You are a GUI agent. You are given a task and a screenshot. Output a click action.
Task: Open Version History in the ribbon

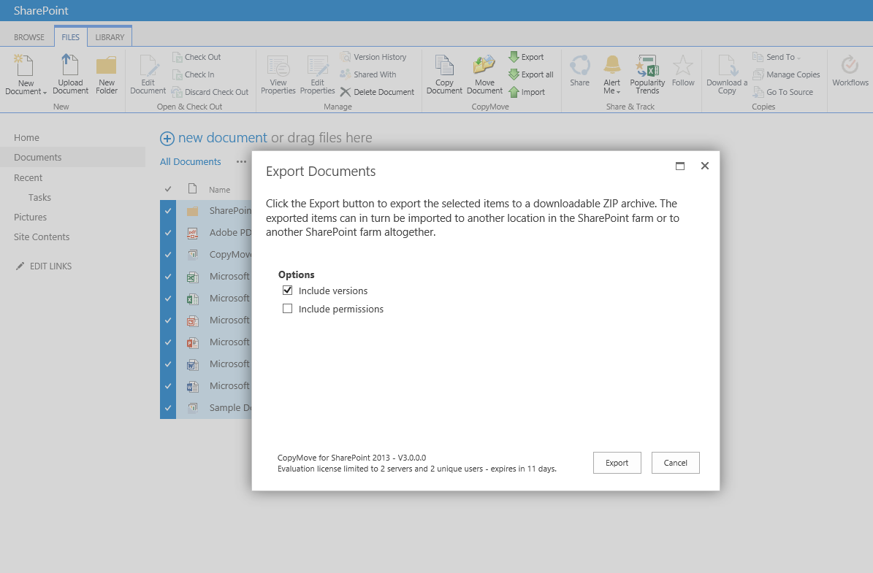pos(373,57)
